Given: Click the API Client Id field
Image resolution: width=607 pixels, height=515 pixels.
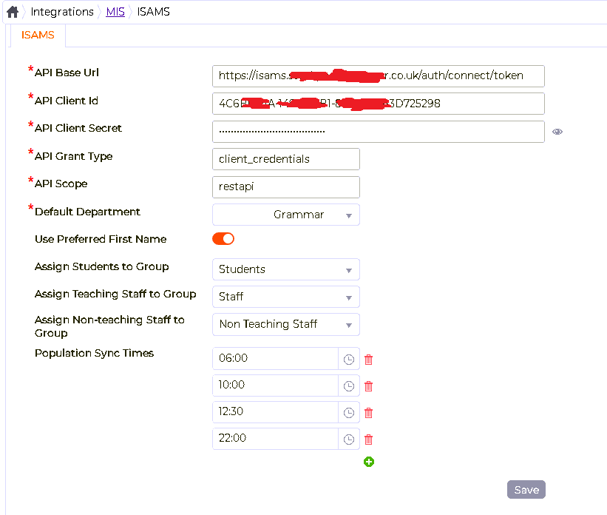Looking at the screenshot, I should coord(379,104).
